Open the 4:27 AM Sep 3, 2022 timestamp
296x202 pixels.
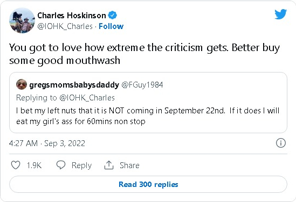coord(47,143)
